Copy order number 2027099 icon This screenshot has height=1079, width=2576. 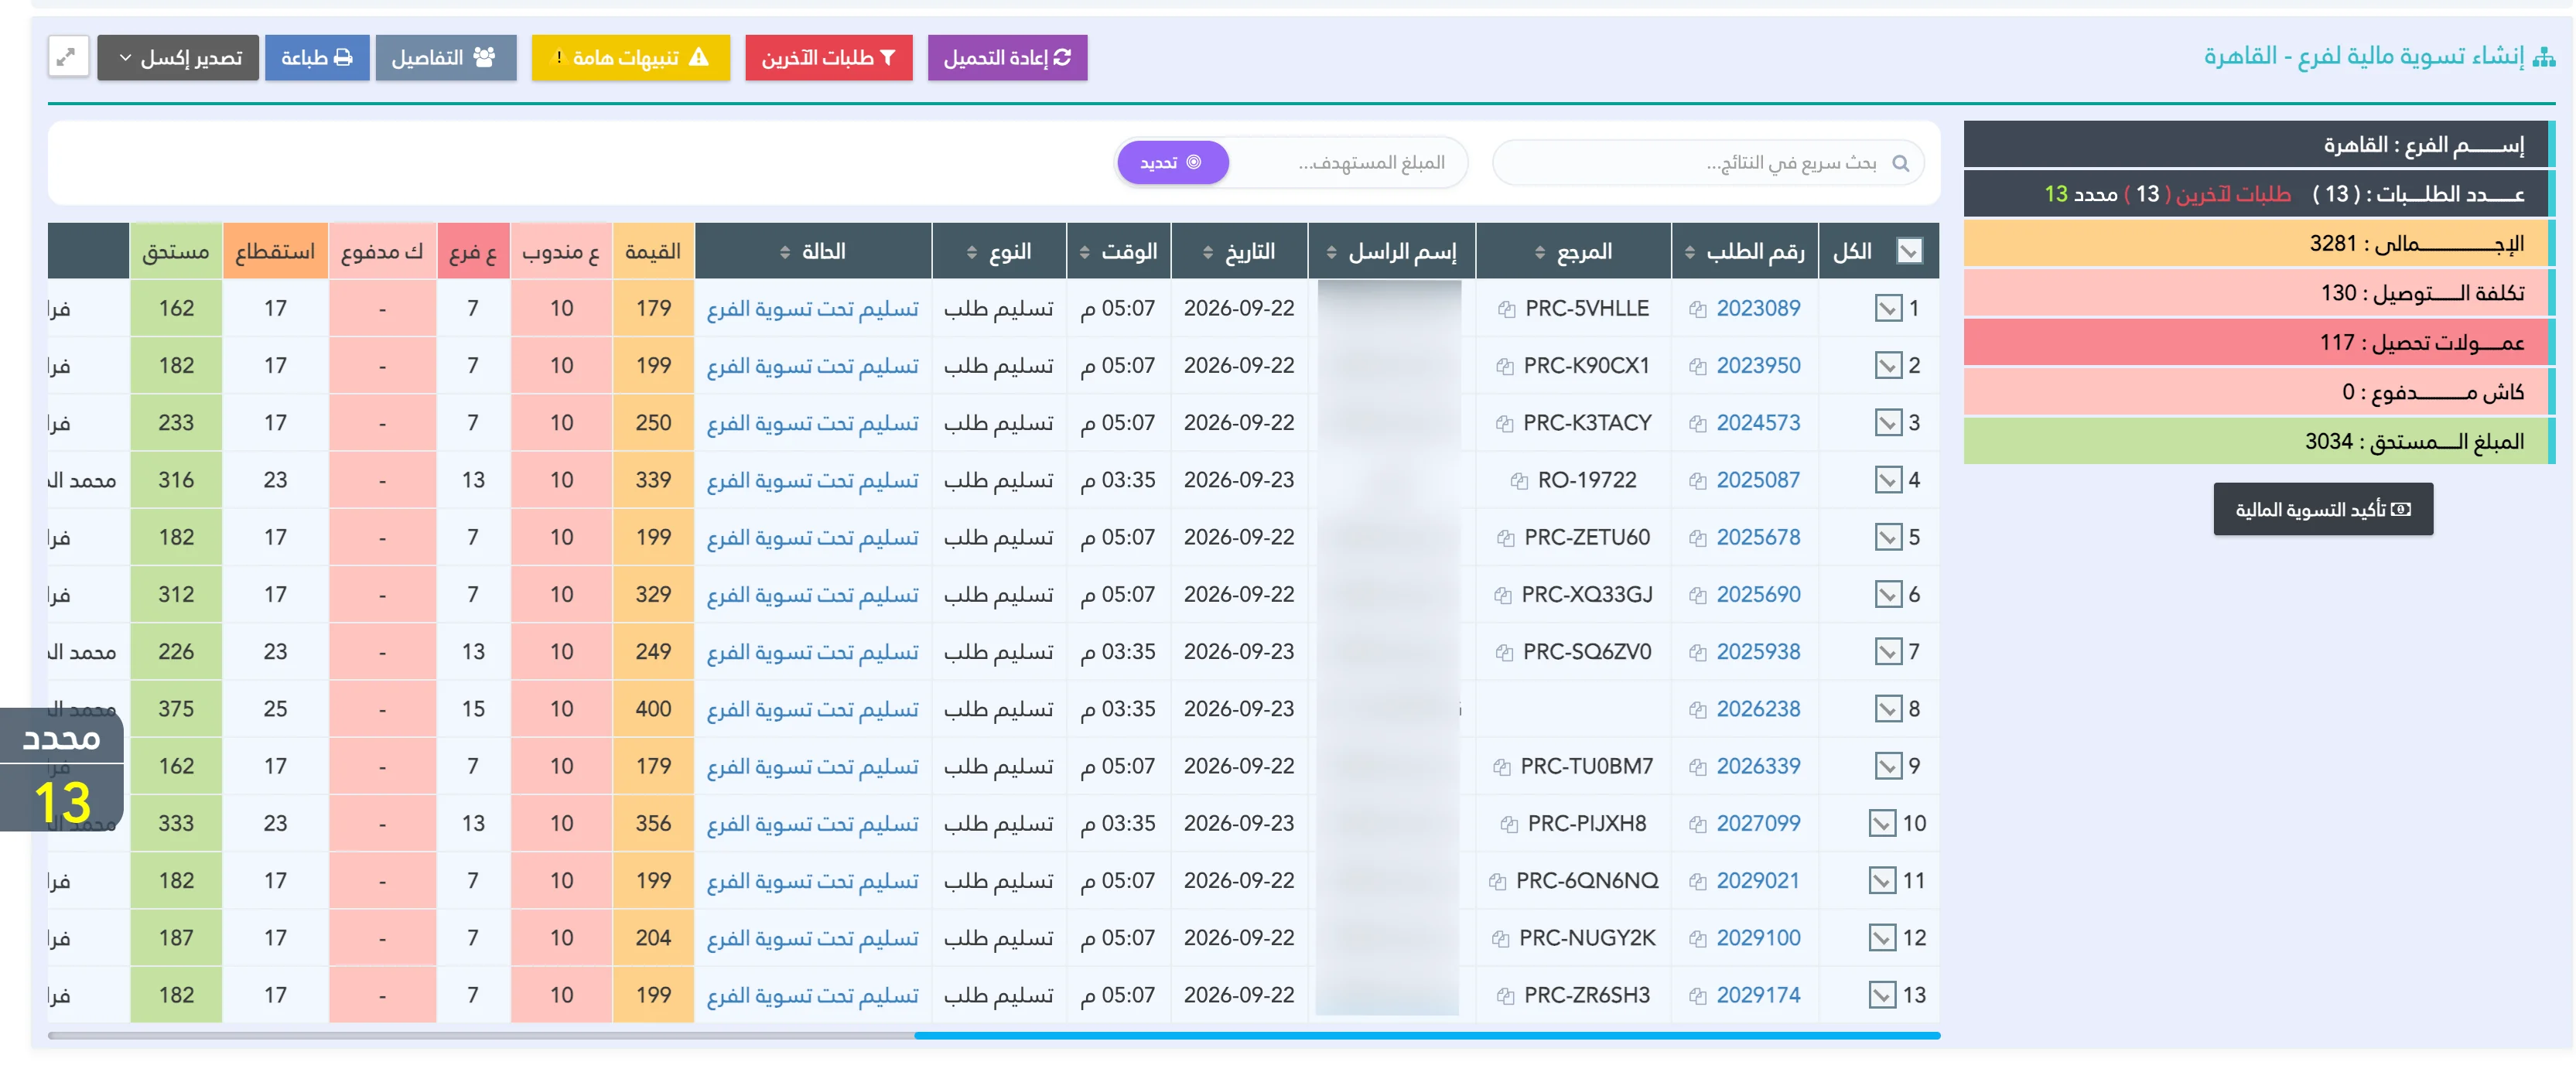pyautogui.click(x=1697, y=825)
